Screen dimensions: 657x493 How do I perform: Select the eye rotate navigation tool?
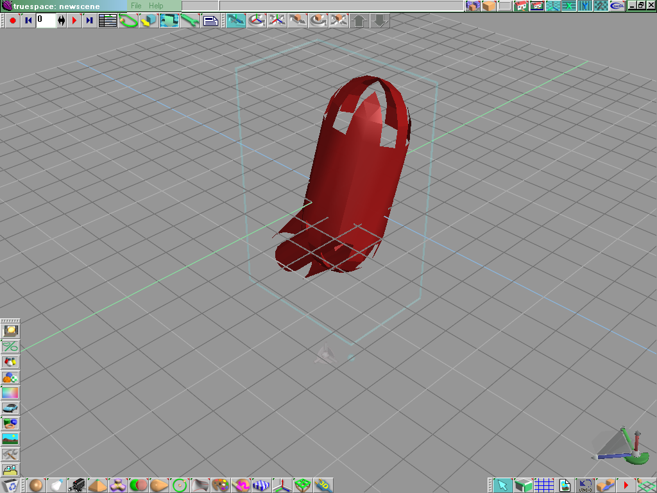click(257, 20)
